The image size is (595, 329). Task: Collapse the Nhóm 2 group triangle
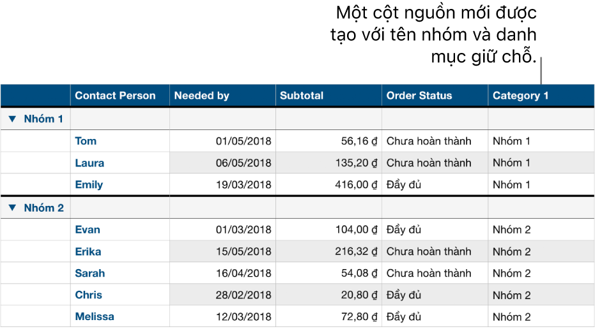[x=12, y=208]
